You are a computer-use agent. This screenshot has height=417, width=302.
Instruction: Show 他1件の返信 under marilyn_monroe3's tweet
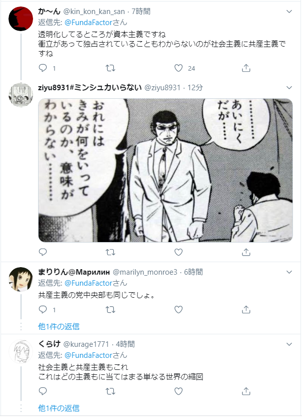(59, 326)
